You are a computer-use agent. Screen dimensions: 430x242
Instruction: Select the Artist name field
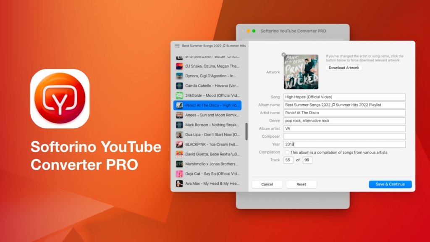pyautogui.click(x=344, y=113)
